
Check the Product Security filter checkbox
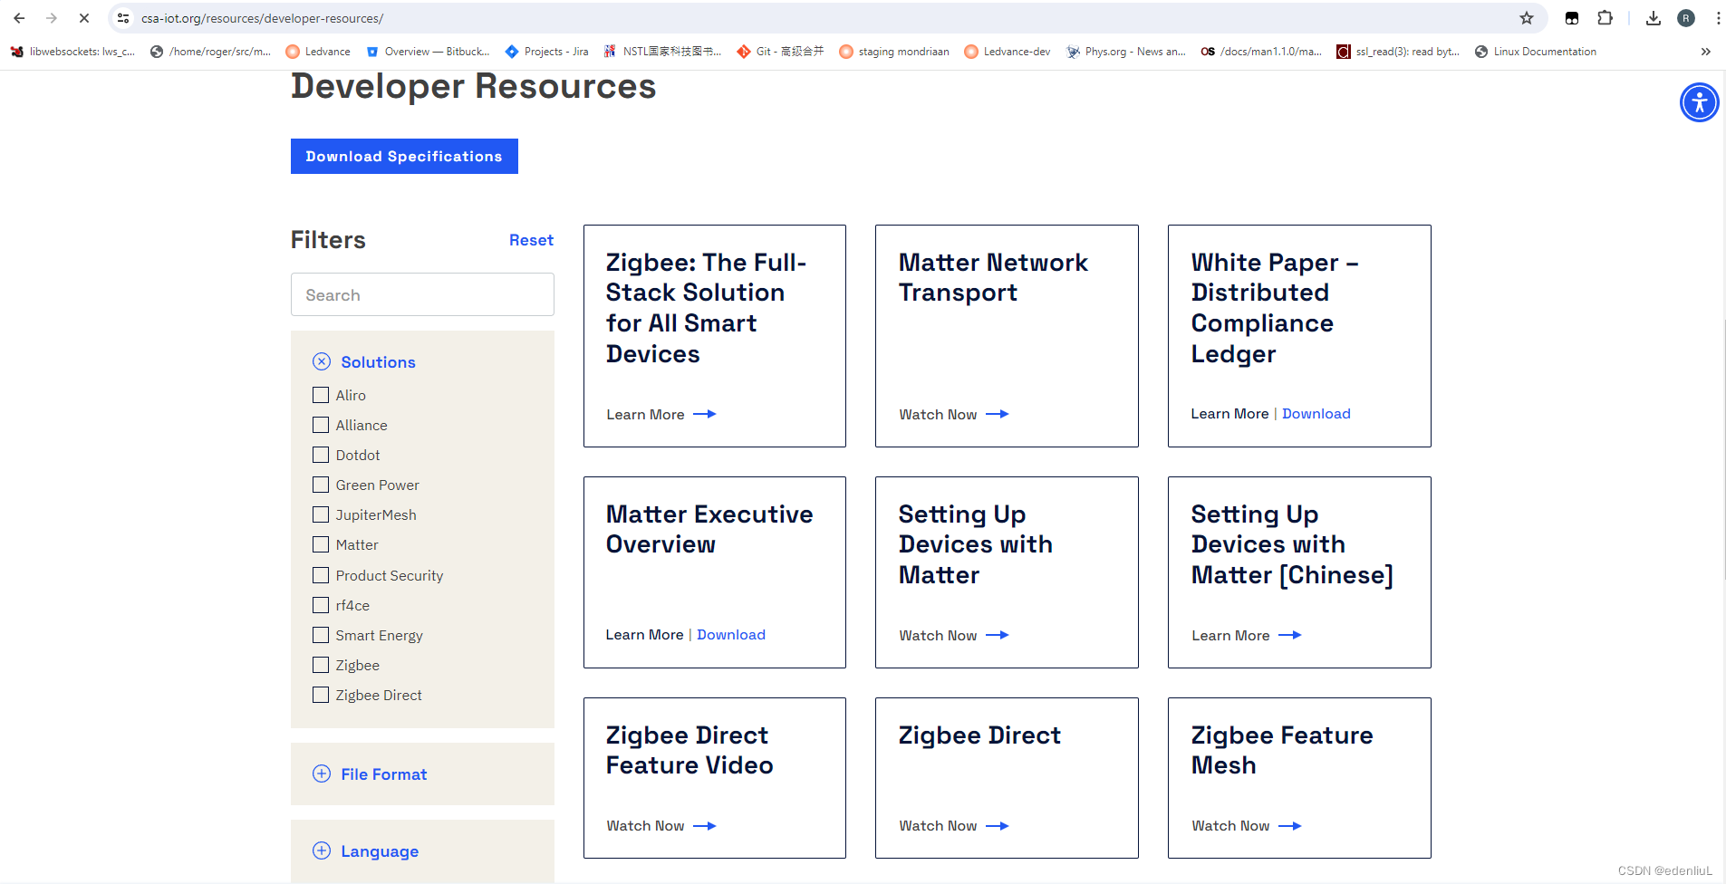click(x=321, y=575)
